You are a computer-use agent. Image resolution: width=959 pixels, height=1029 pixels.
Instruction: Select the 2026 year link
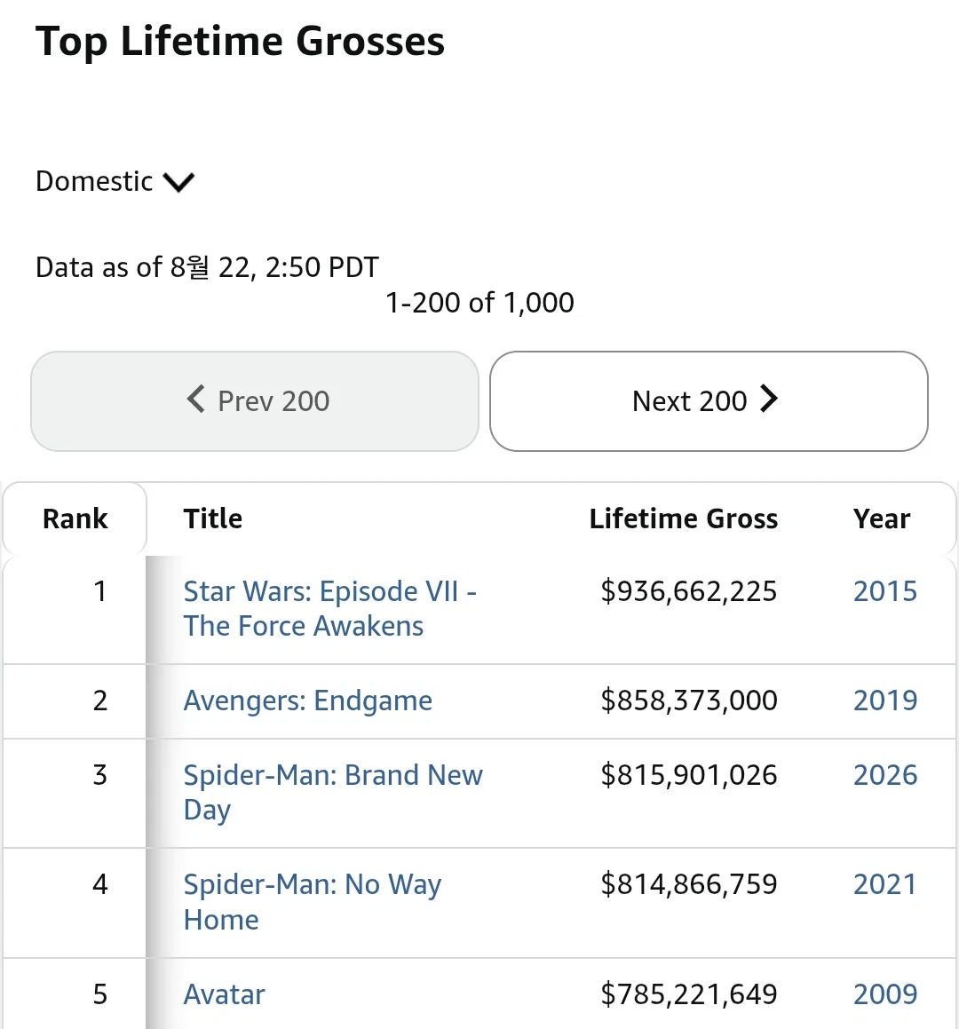pyautogui.click(x=884, y=775)
